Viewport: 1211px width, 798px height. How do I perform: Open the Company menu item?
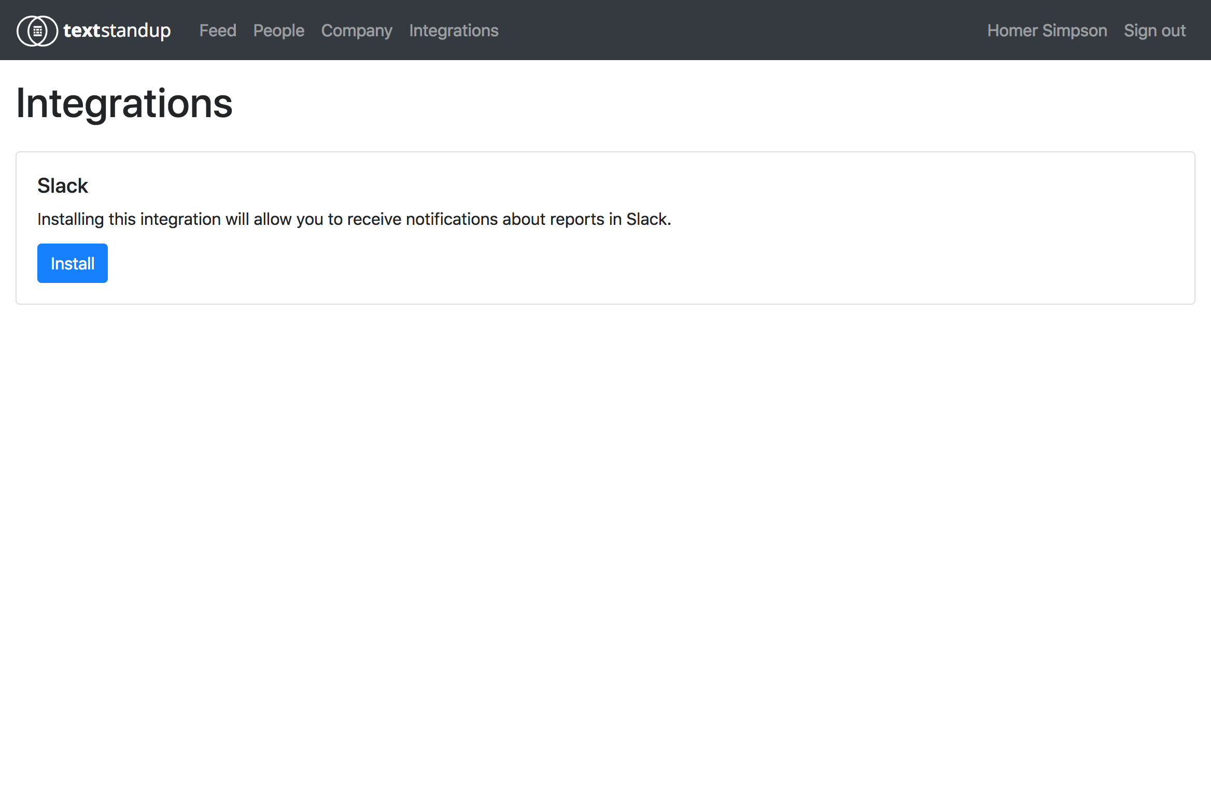[x=357, y=31]
